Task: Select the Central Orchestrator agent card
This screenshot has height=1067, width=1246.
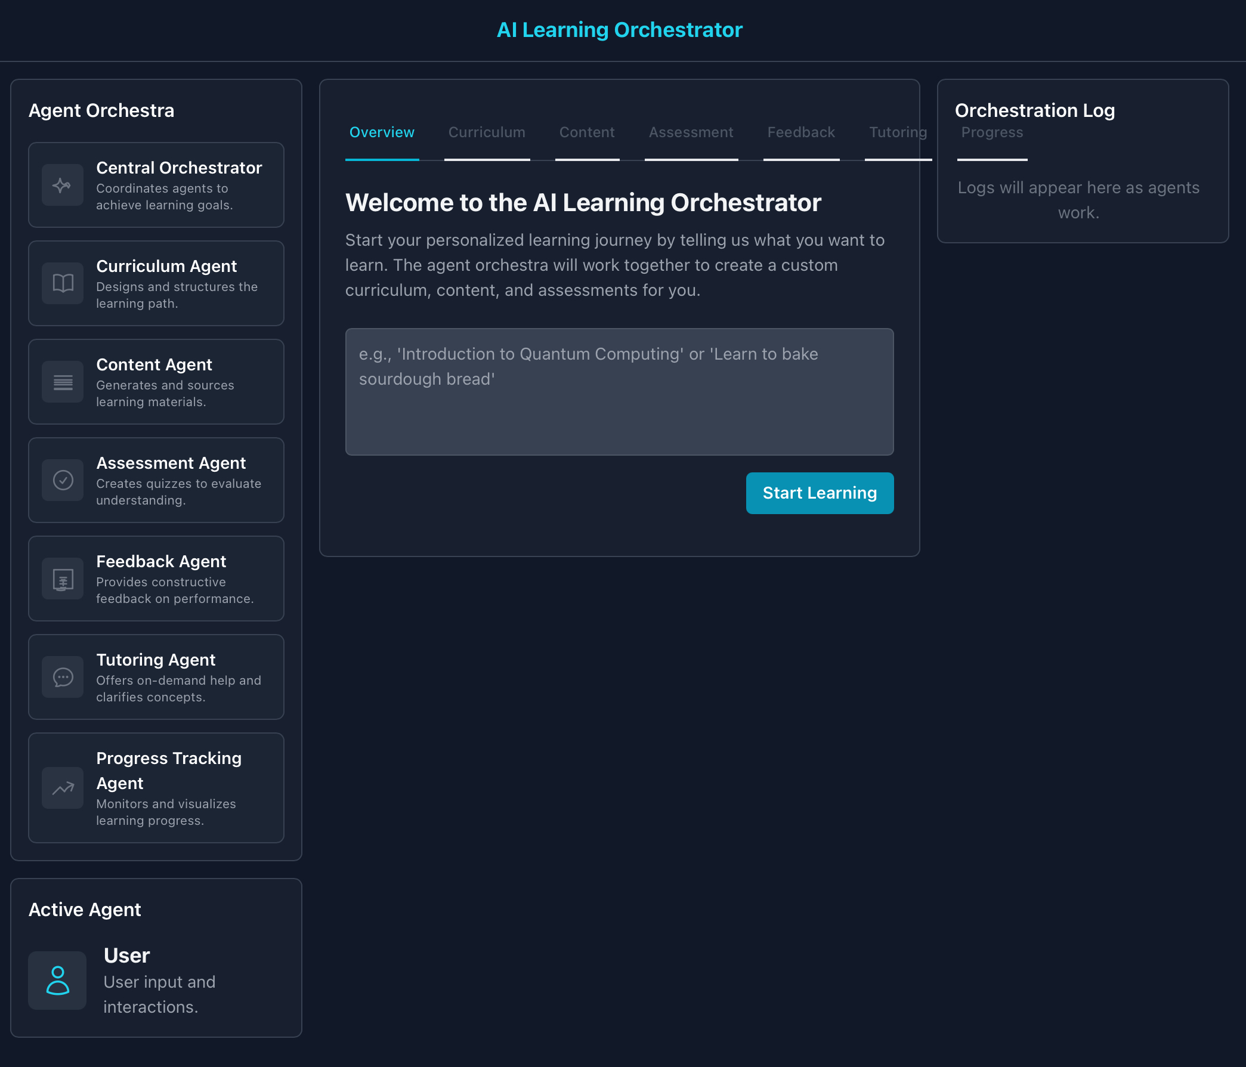Action: point(156,185)
